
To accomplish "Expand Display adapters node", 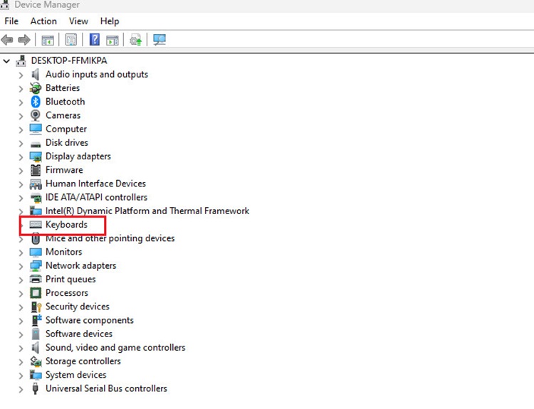I will [21, 157].
